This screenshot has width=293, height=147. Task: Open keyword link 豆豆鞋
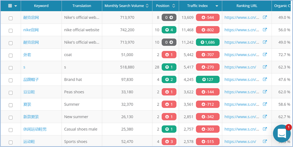[x=29, y=92]
